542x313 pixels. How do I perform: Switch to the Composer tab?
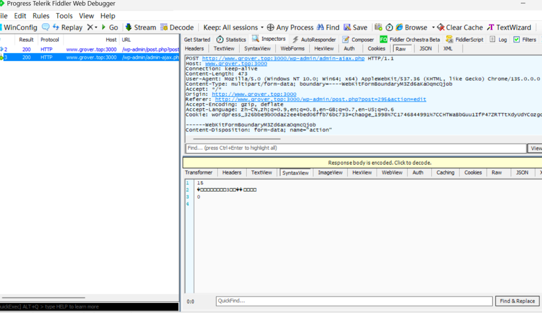point(358,39)
